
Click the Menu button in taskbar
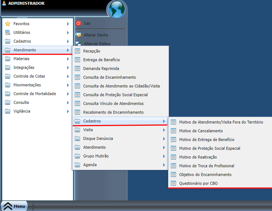15,206
